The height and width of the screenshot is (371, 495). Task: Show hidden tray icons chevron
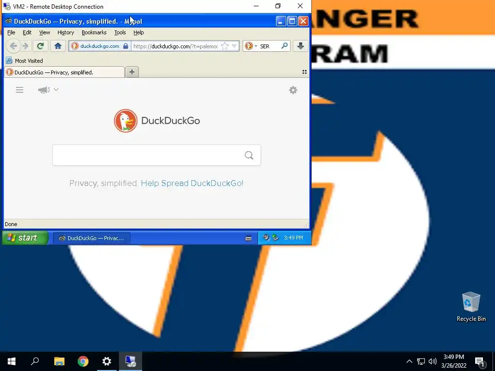click(409, 361)
